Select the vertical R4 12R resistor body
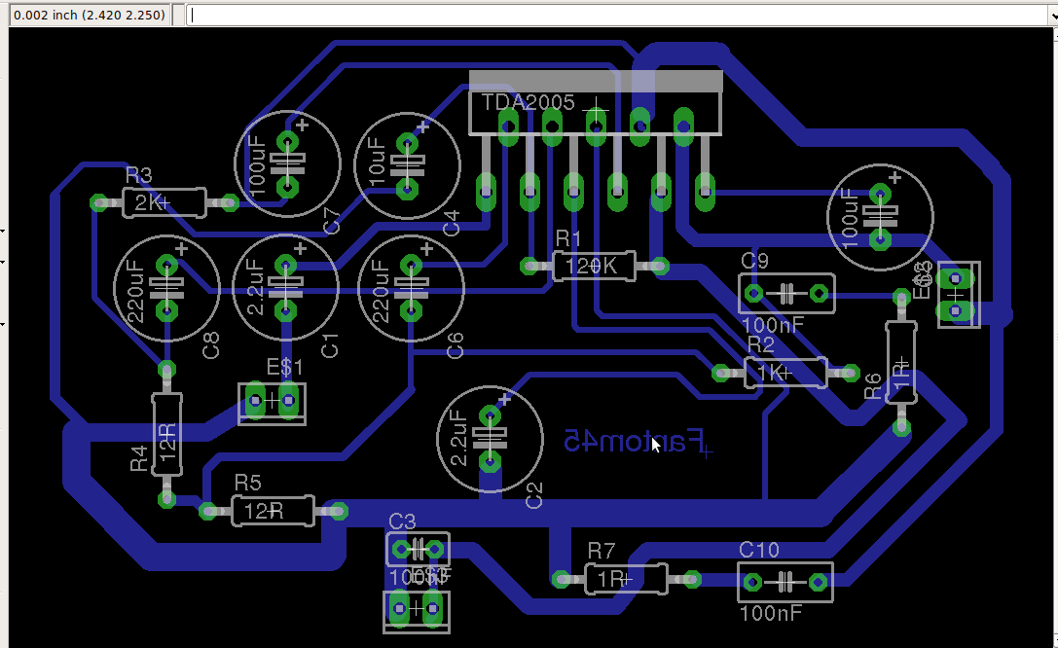 point(166,435)
